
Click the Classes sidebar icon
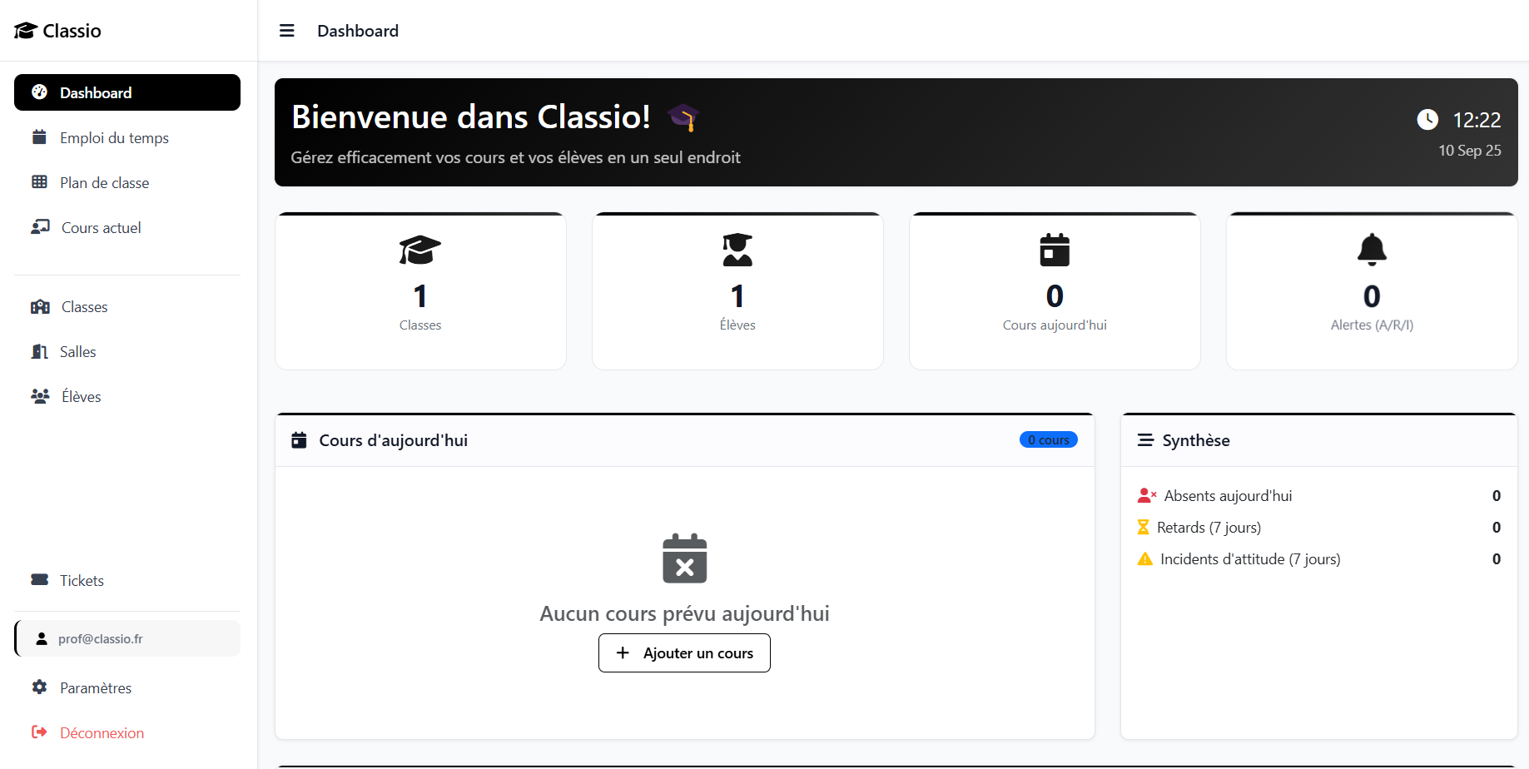(x=40, y=307)
